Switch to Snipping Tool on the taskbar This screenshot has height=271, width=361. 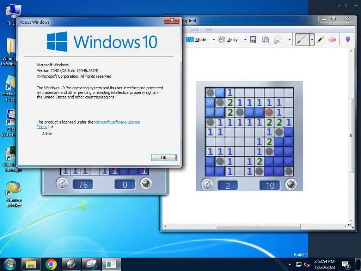coord(91,264)
